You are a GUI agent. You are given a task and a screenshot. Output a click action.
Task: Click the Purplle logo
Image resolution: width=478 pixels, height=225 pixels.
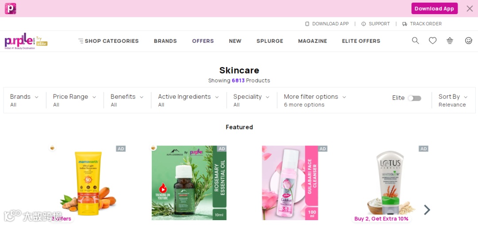[26, 41]
